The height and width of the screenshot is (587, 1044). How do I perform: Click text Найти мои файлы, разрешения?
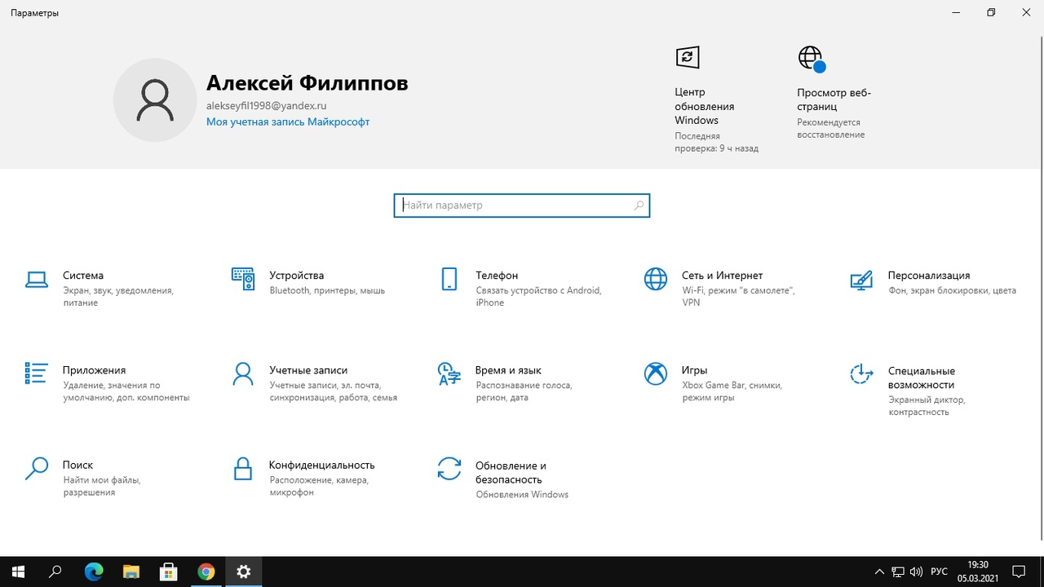[101, 487]
